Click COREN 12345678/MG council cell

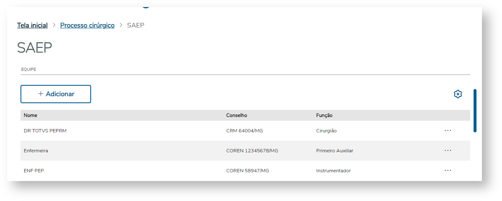click(252, 151)
